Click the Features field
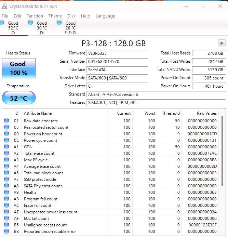The width and height of the screenshot is (228, 237). (x=156, y=103)
